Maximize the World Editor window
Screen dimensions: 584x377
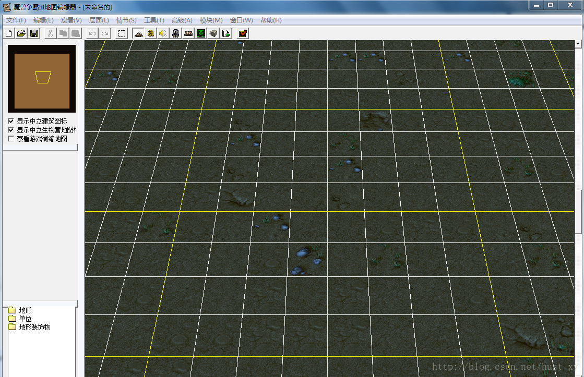point(551,5)
